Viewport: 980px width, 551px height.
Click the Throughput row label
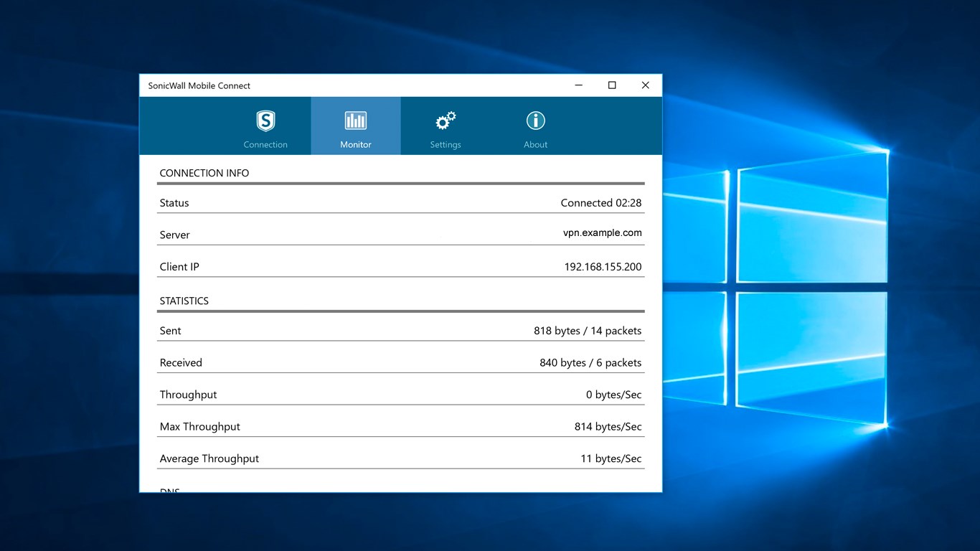(x=188, y=395)
